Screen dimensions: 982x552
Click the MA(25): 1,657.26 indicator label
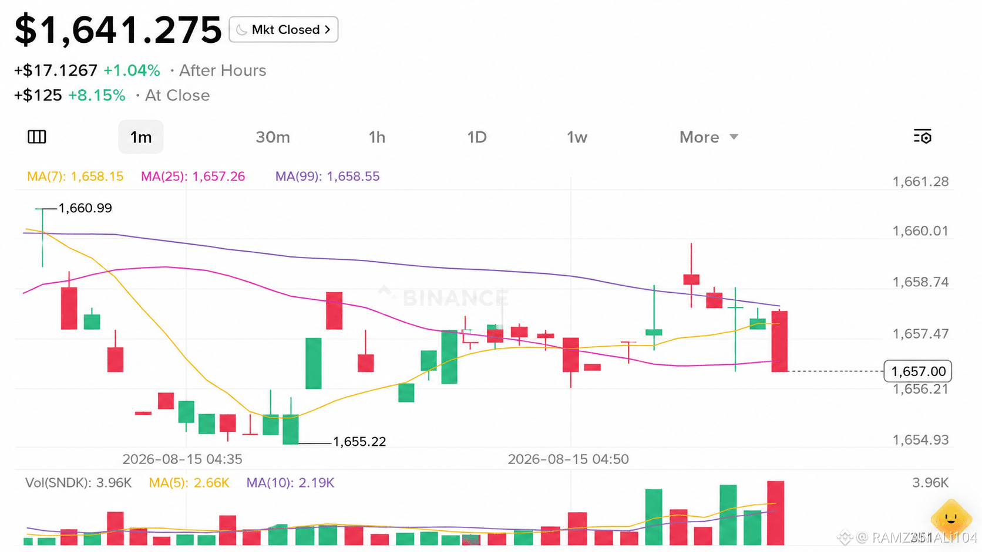click(x=193, y=177)
